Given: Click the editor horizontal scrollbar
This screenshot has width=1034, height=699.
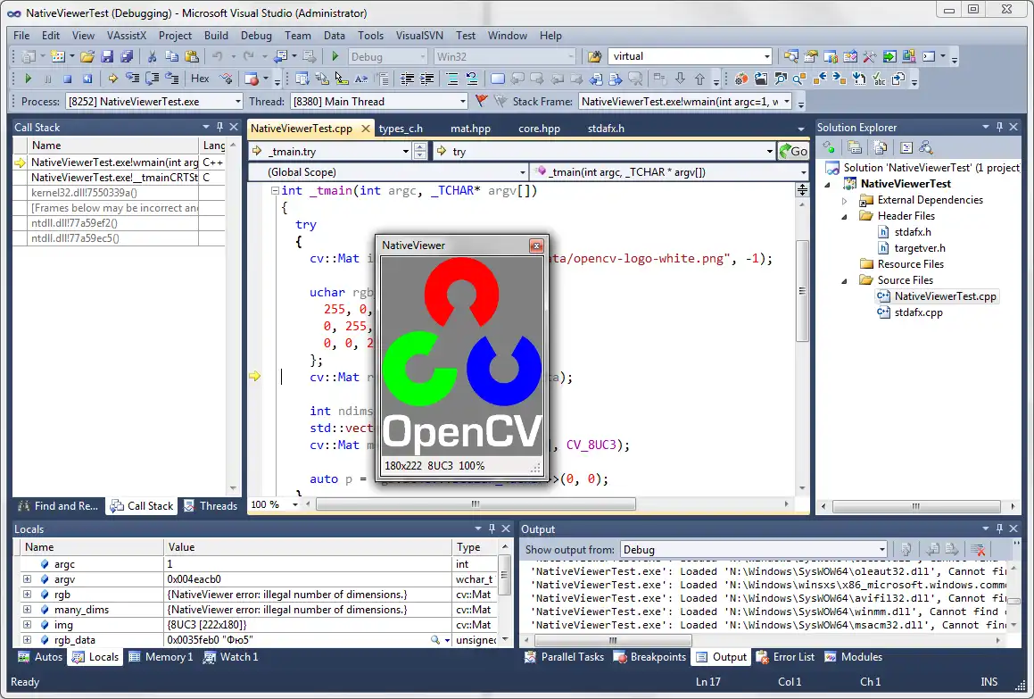Looking at the screenshot, I should coord(476,504).
